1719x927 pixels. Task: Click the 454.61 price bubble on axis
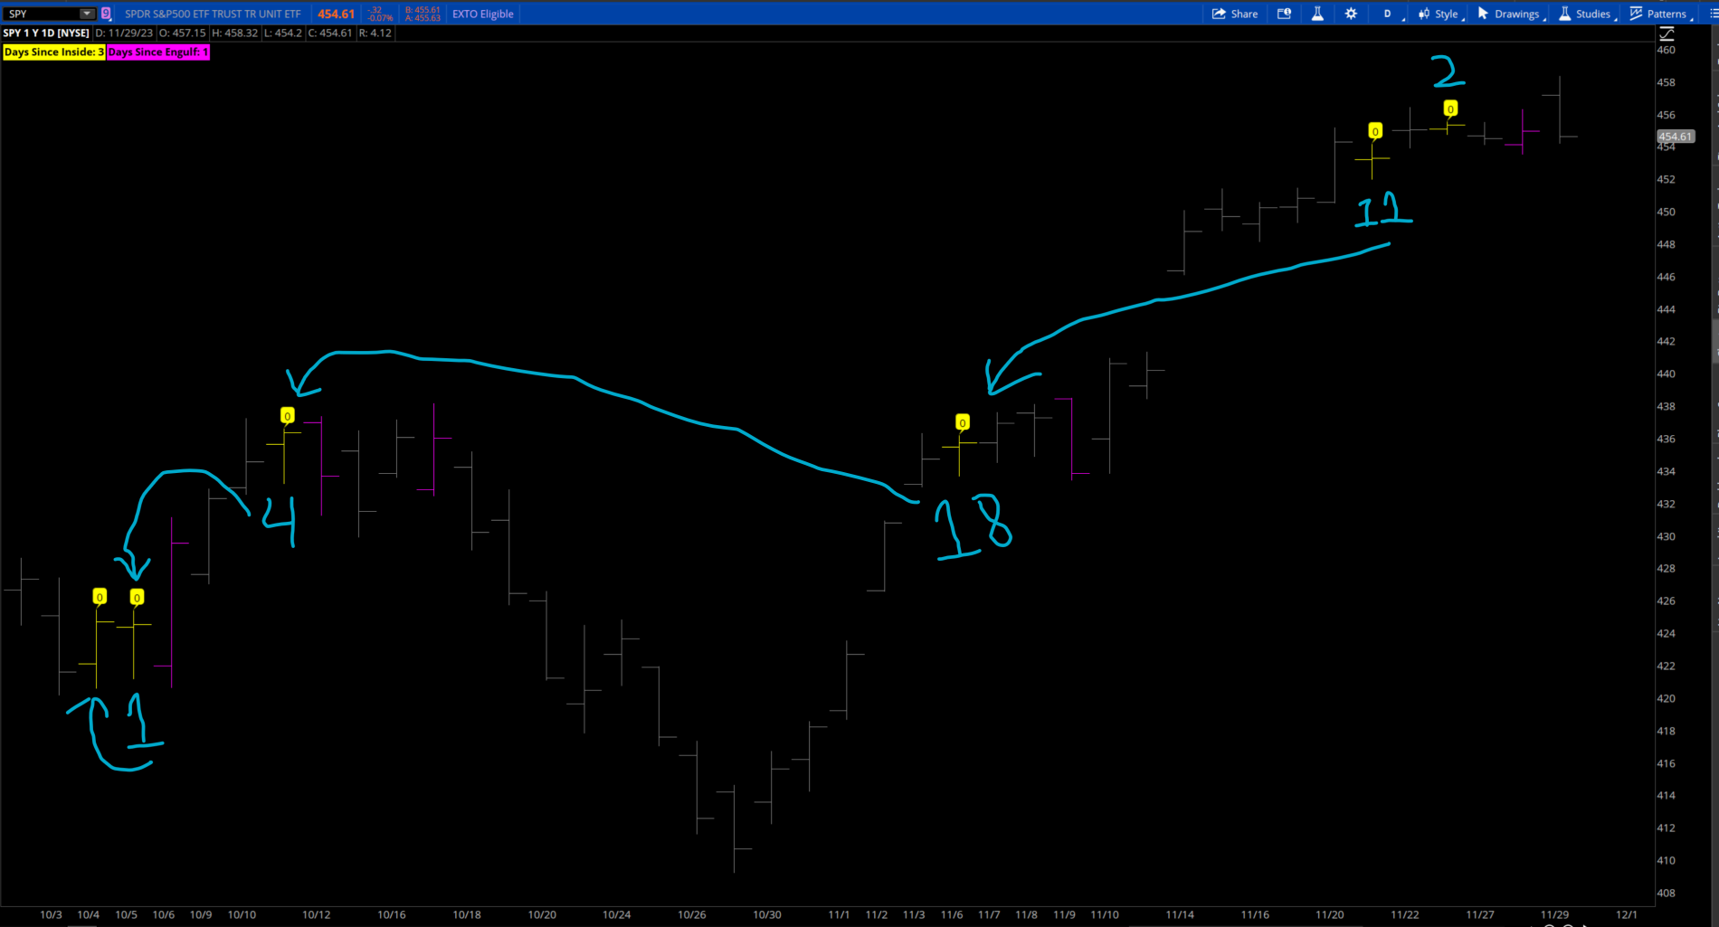click(x=1675, y=137)
